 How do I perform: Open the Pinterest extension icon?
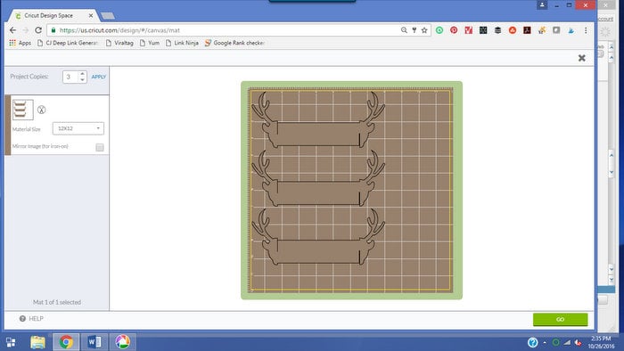click(454, 30)
